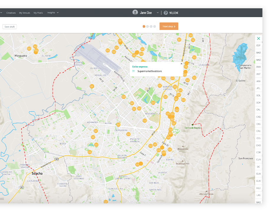The height and width of the screenshot is (222, 276).
Task: Select LAG in the region list
Action: pyautogui.click(x=258, y=195)
